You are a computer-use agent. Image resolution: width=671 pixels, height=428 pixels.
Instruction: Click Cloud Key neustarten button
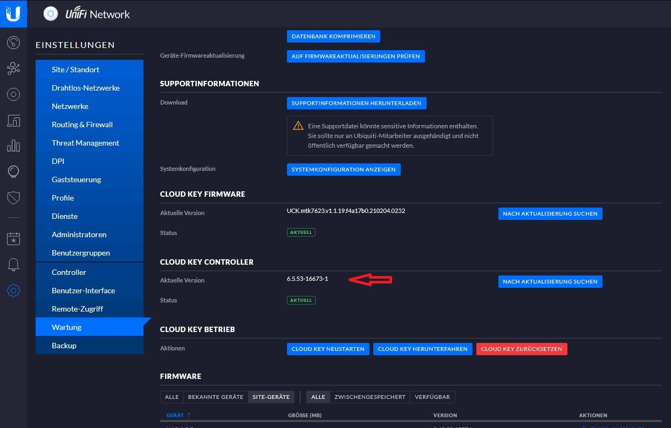tap(328, 349)
